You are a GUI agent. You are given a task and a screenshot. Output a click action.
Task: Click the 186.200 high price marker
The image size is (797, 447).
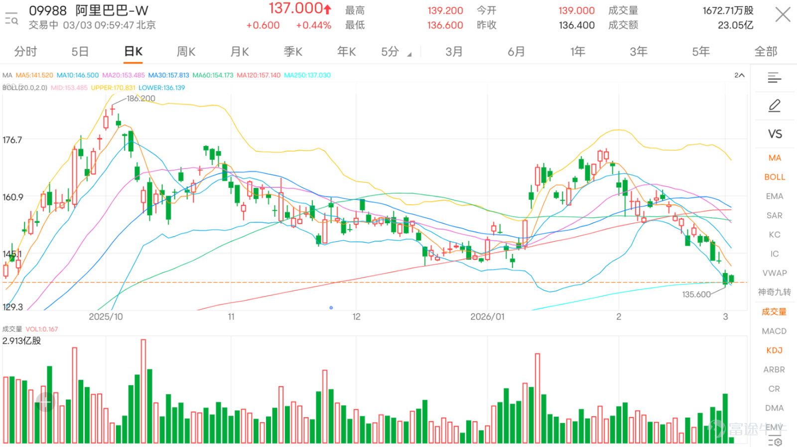click(x=141, y=99)
